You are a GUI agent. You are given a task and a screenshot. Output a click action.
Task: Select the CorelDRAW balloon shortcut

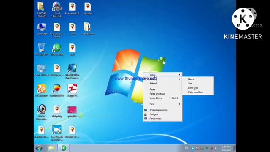tap(57, 89)
